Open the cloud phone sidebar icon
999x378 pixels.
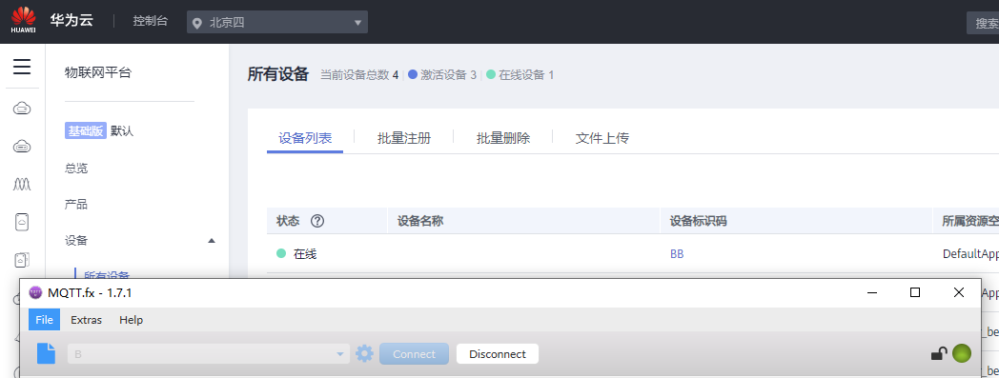tap(22, 222)
